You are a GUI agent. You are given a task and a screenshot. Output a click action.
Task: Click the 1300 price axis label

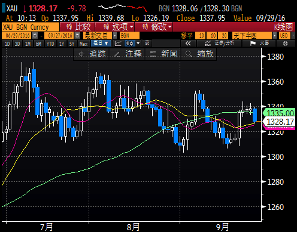(x=275, y=157)
